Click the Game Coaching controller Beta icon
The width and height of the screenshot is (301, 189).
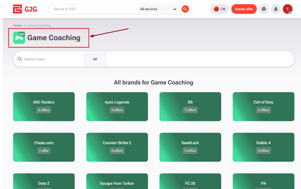tap(19, 38)
